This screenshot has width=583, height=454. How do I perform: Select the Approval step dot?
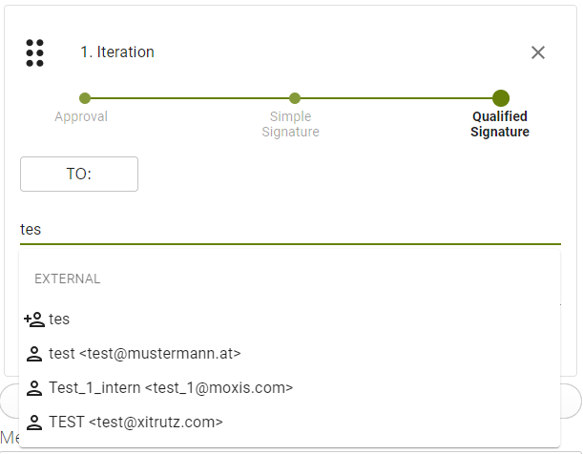(85, 98)
